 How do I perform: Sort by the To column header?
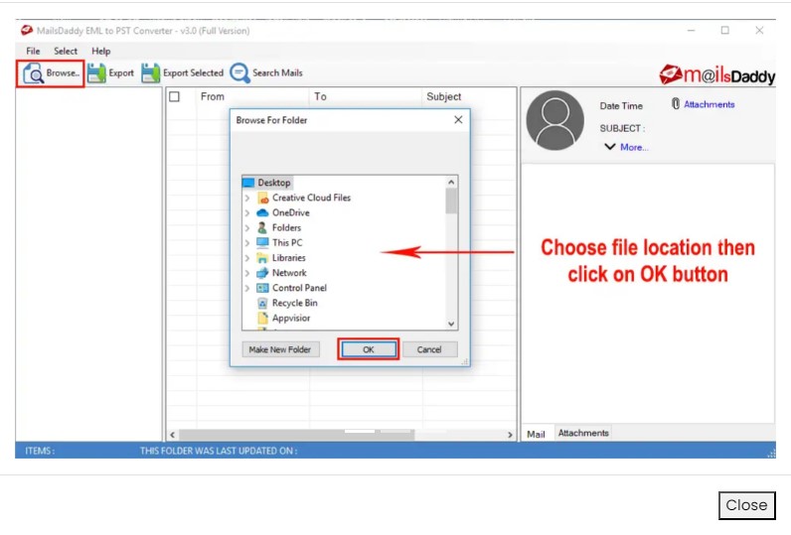point(320,96)
